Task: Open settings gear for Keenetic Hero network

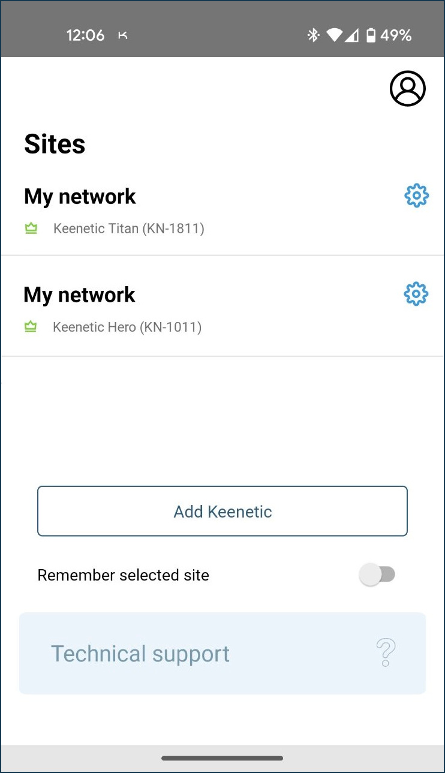Action: [x=416, y=294]
